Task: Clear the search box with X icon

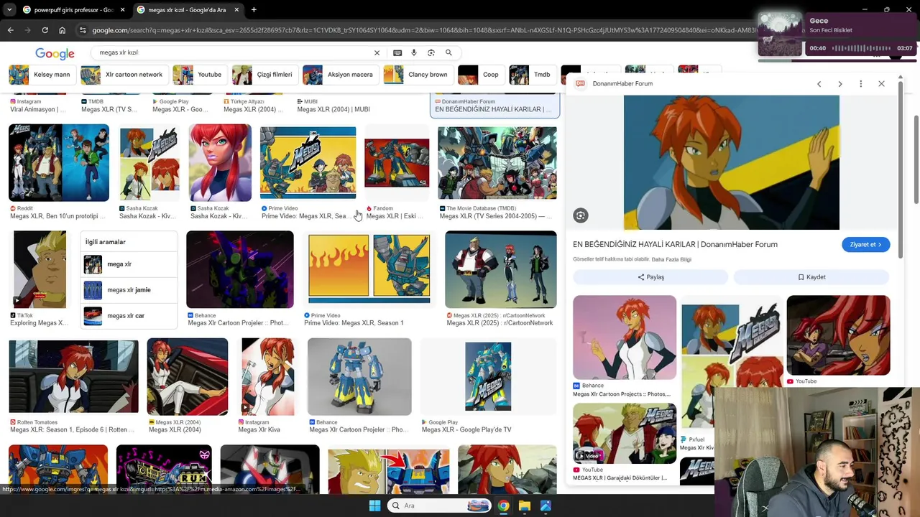Action: point(377,52)
